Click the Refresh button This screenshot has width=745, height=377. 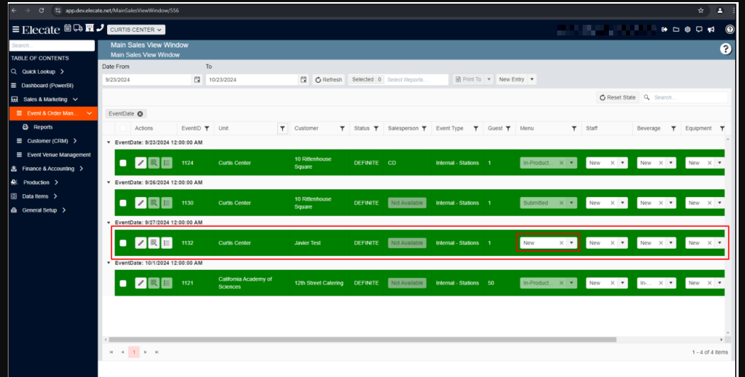(328, 79)
